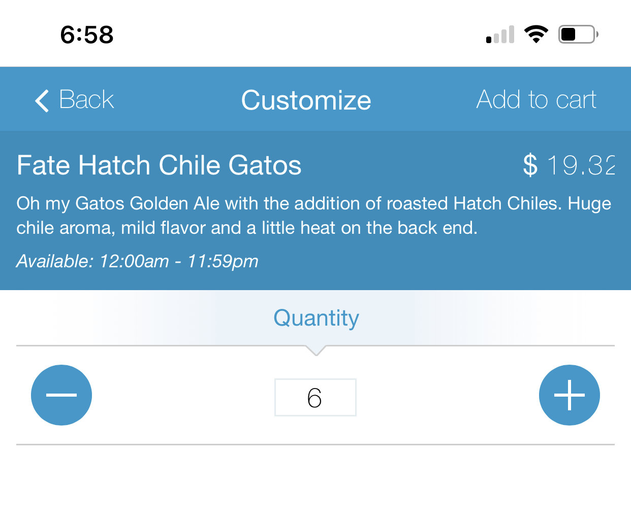Increase quantity with the plus button
The height and width of the screenshot is (529, 631).
[x=570, y=395]
